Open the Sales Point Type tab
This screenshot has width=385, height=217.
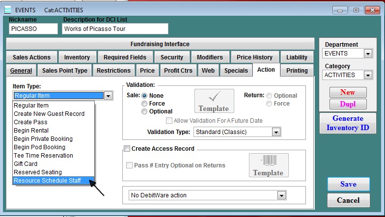click(65, 71)
